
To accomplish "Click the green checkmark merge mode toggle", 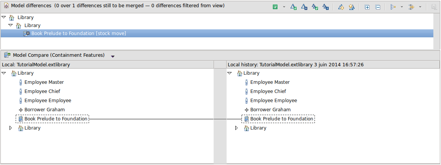I will (x=275, y=7).
